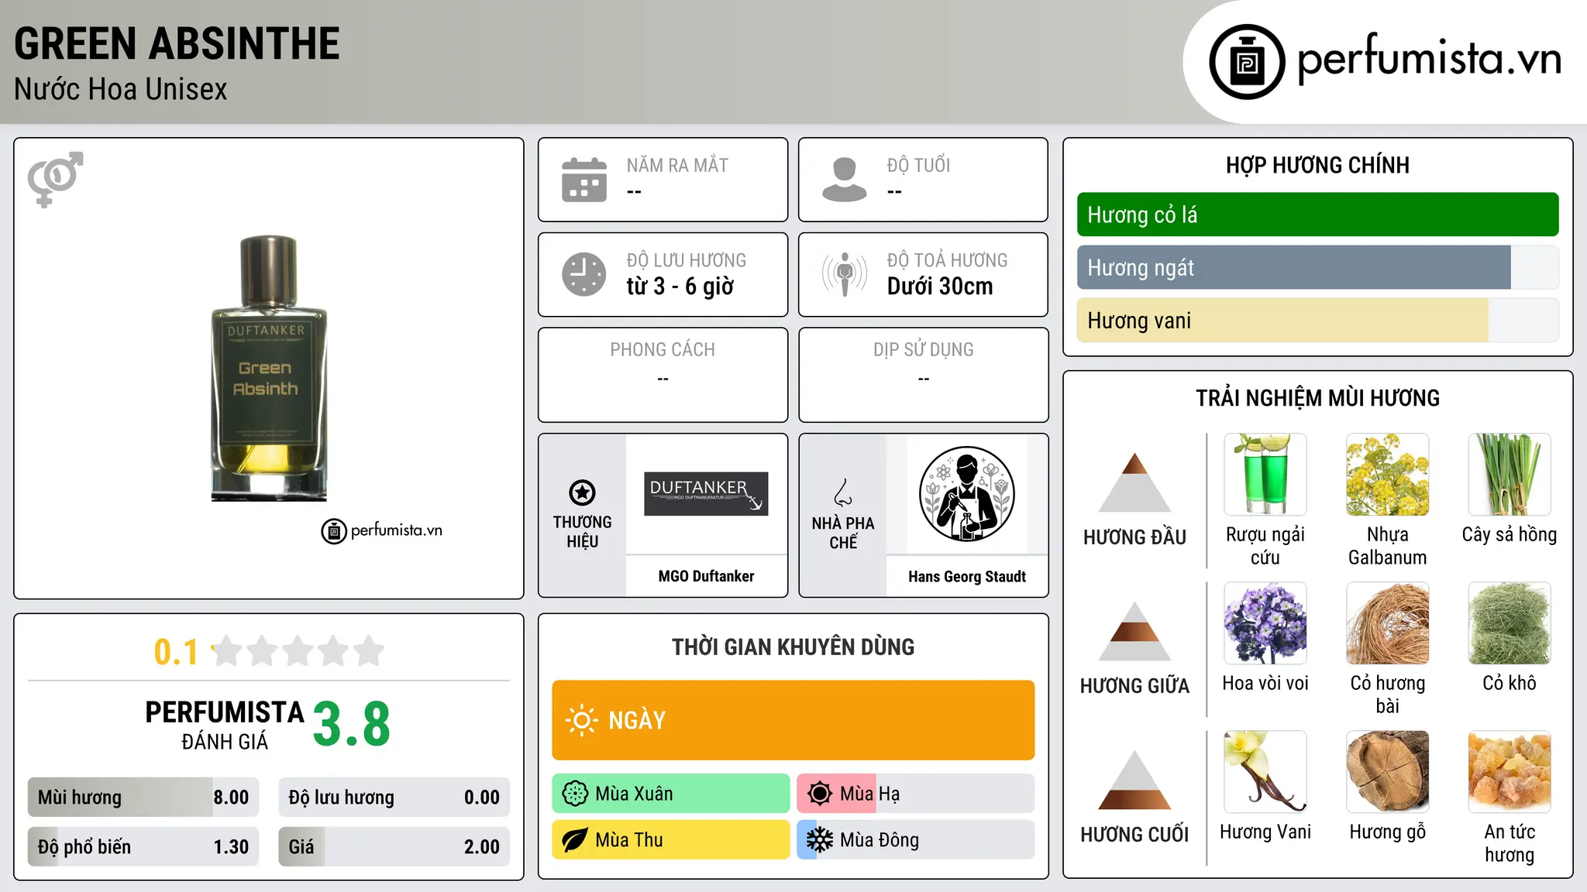Viewport: 1587px width, 892px height.
Task: Click the ĐỘ TUỔI label
Action: click(x=918, y=165)
